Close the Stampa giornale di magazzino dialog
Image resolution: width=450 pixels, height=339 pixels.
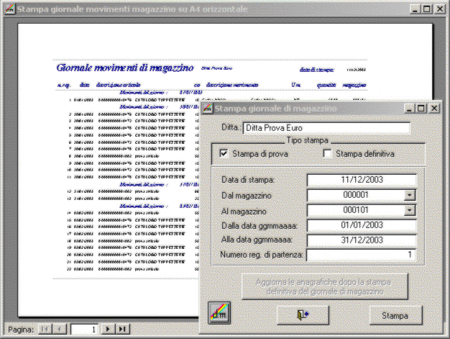click(x=434, y=108)
